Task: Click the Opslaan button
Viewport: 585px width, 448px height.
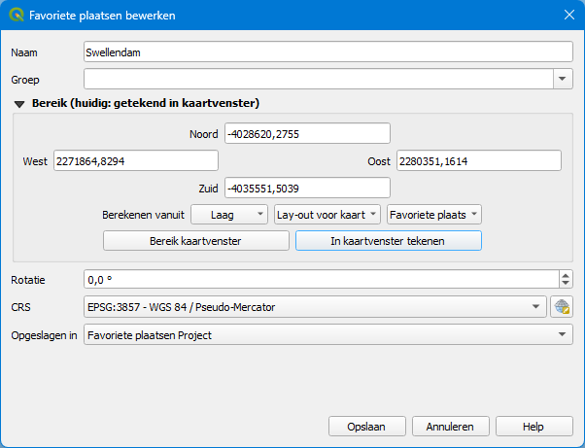Action: click(366, 427)
